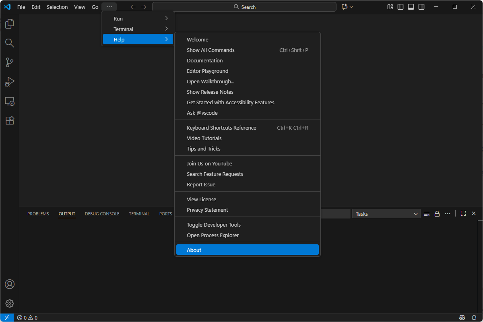
Task: Click the Search command center box
Action: coord(244,7)
